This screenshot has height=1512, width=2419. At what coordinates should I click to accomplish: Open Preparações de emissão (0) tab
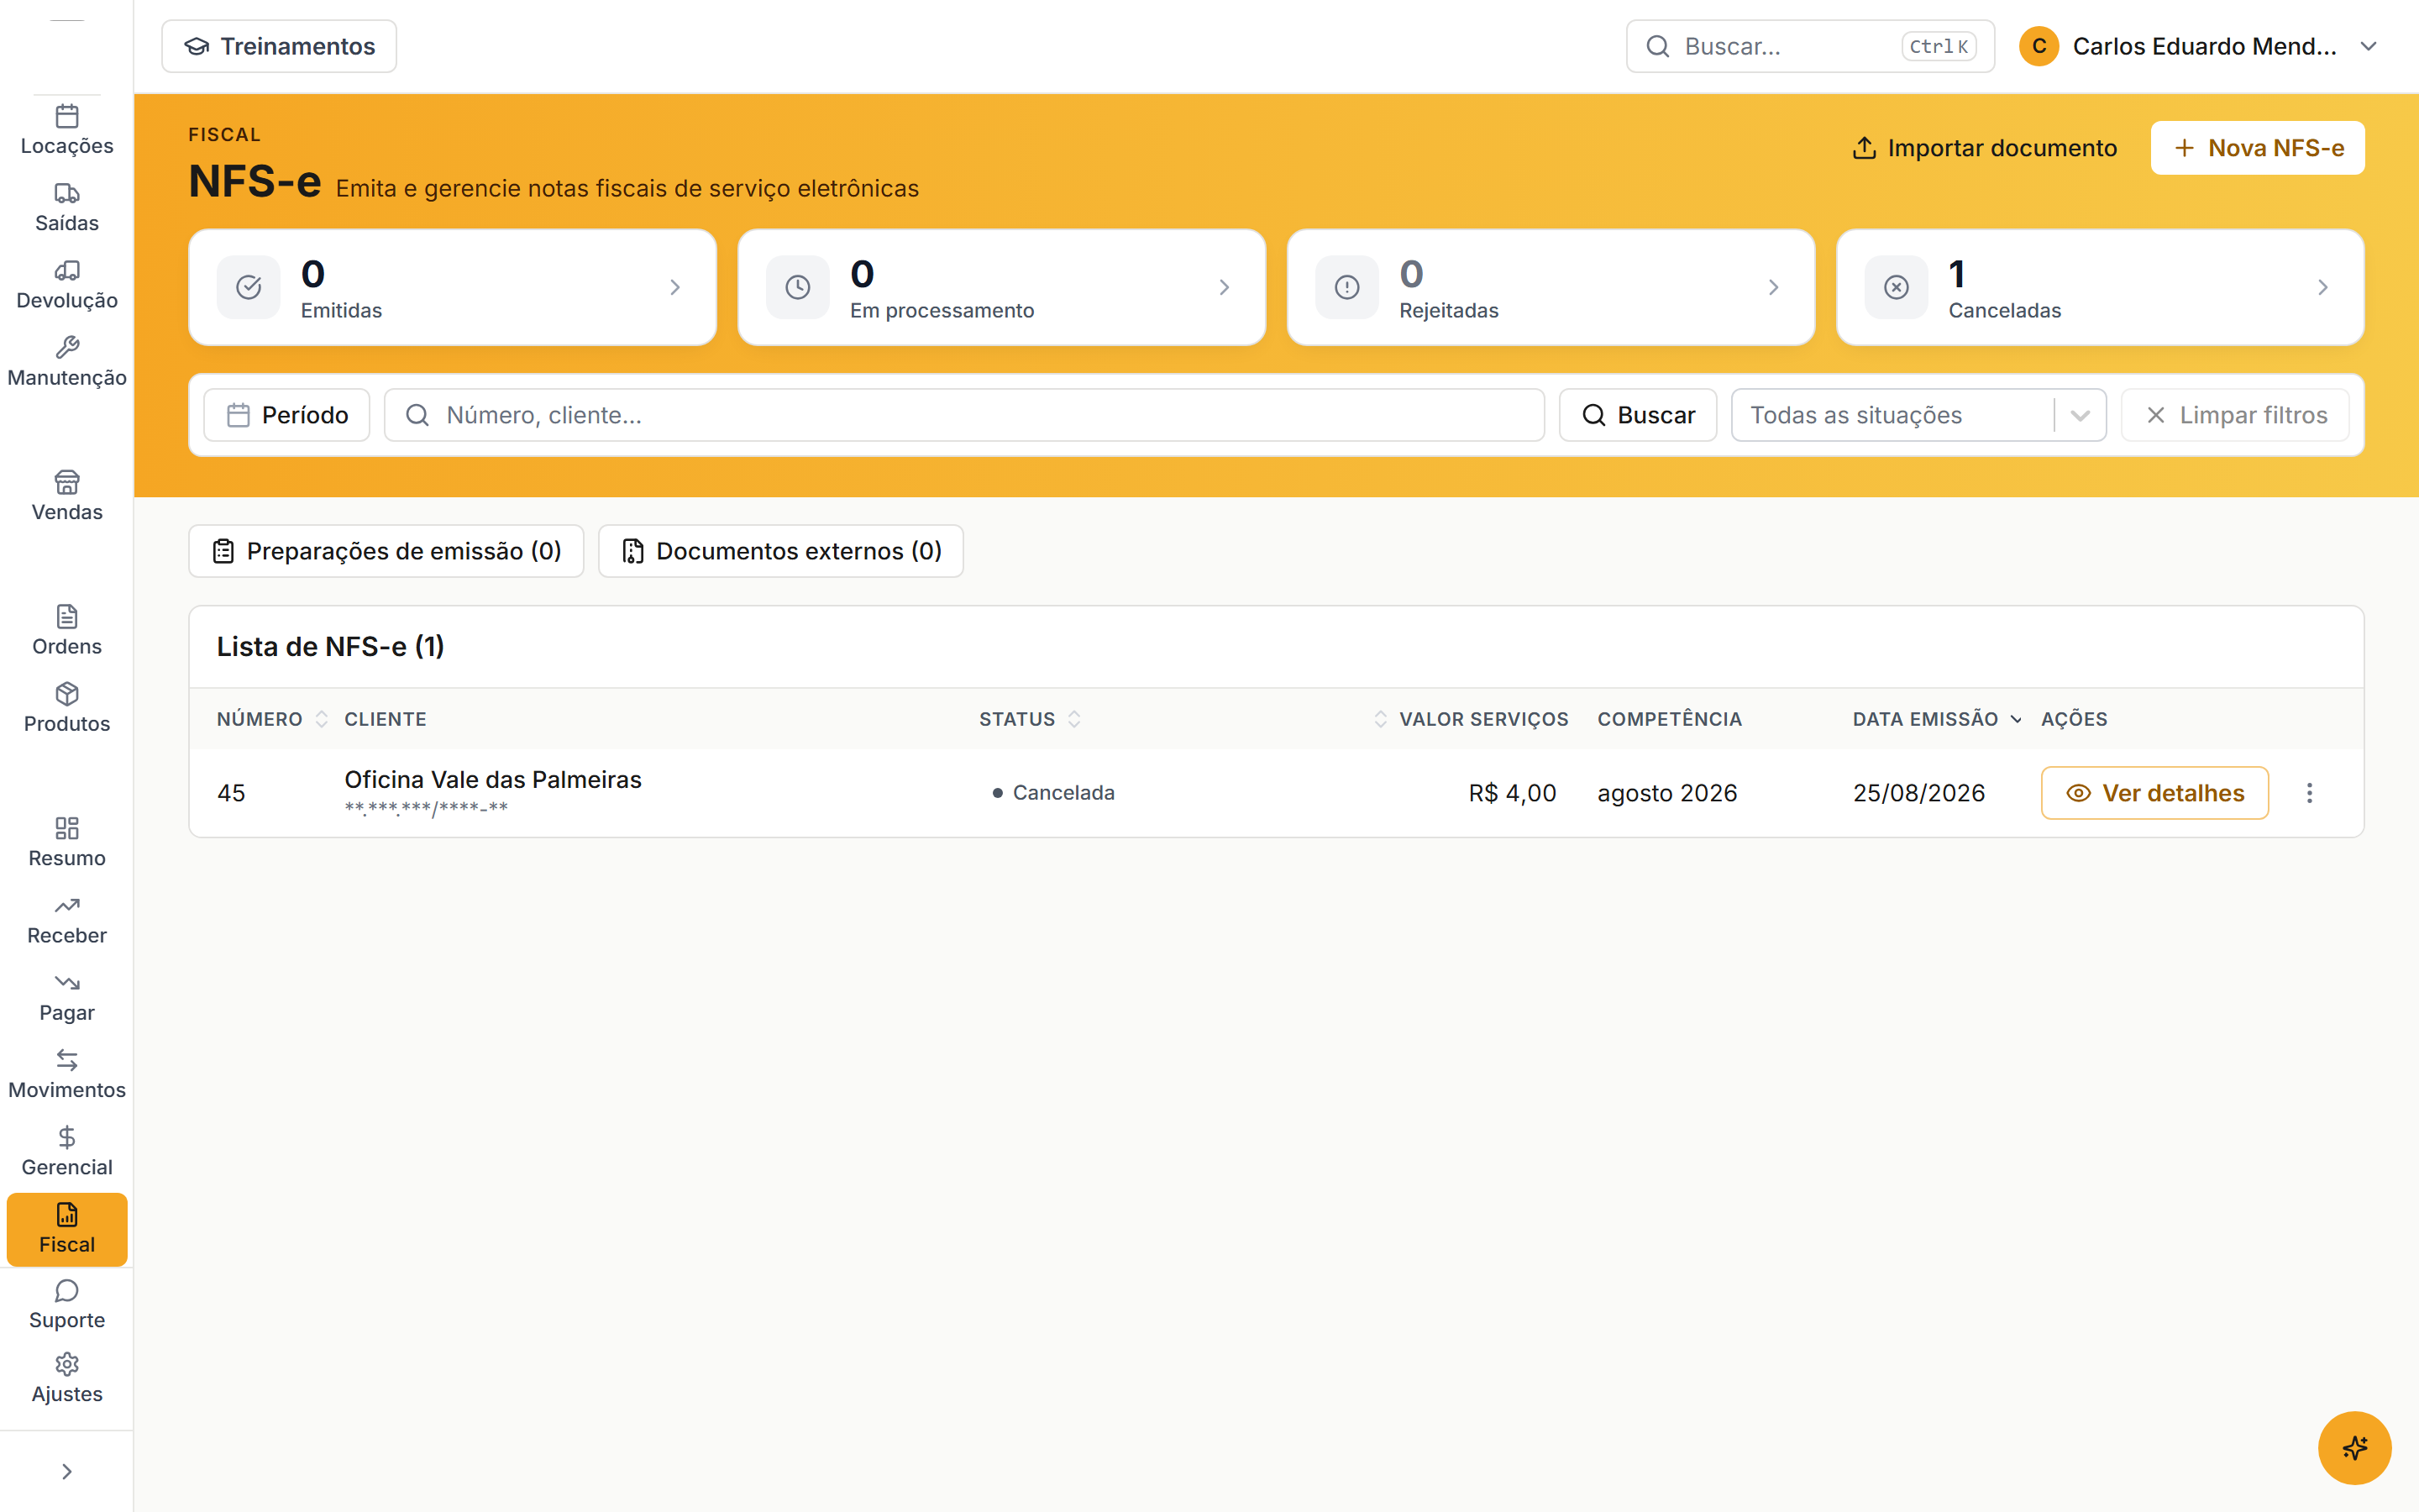pyautogui.click(x=386, y=551)
